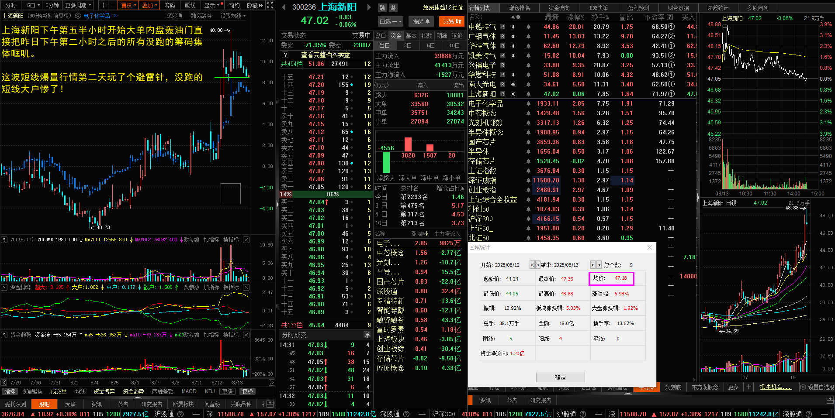Switch to the 盘口 tab

tap(381, 36)
